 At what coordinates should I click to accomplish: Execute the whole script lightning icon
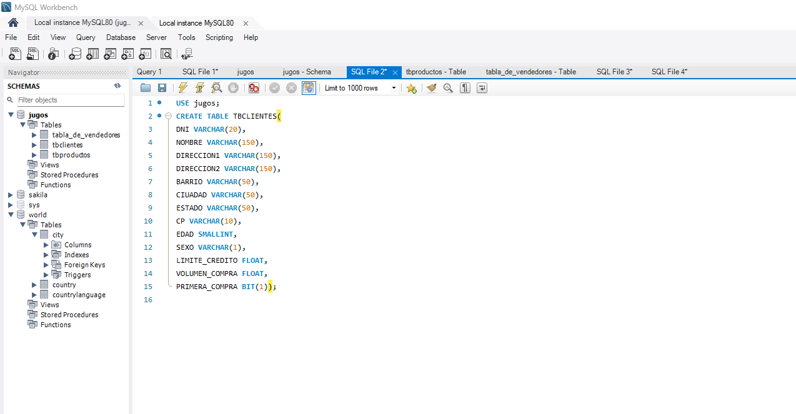coord(182,88)
